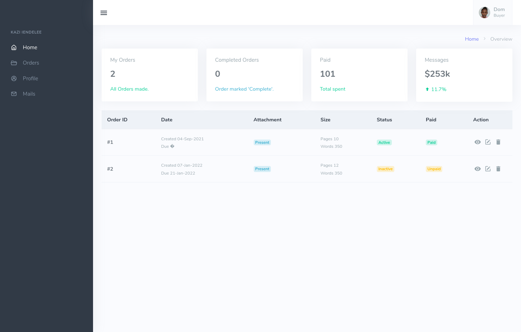
Task: Click the Home house icon in sidebar
Action: [x=14, y=47]
